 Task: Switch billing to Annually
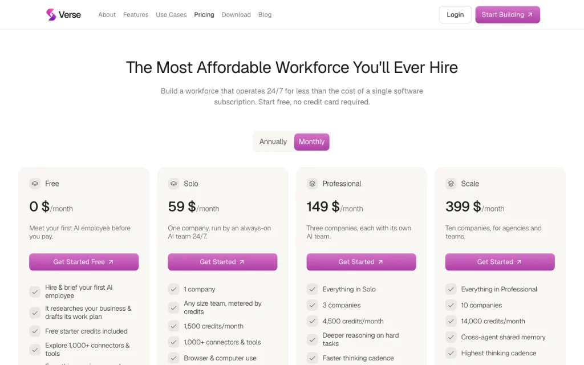click(x=273, y=141)
